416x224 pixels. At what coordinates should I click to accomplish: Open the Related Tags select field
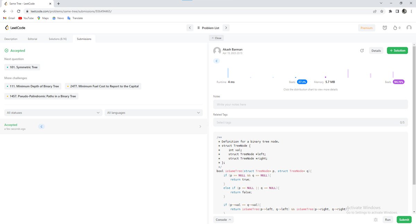pyautogui.click(x=310, y=122)
